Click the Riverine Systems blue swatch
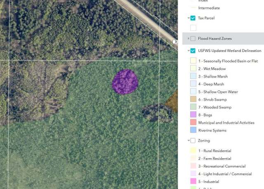The width and height of the screenshot is (264, 189). 193,130
